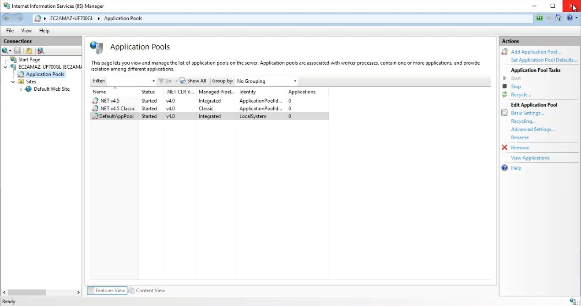Select Default Web Site tree item
The height and width of the screenshot is (306, 581).
coord(52,89)
